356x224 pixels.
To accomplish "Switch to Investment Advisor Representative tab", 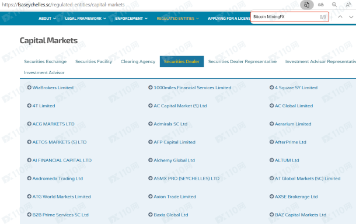I will click(320, 61).
